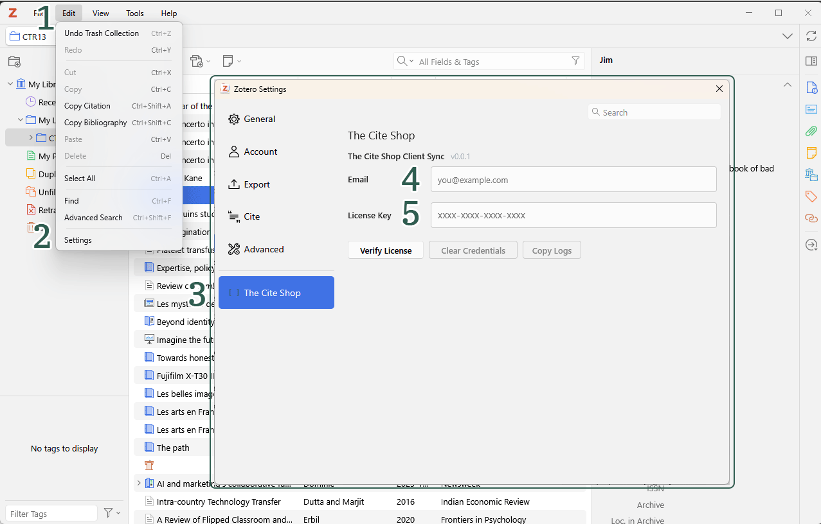Click the Duplicate Items icon in collection tree

(x=31, y=174)
